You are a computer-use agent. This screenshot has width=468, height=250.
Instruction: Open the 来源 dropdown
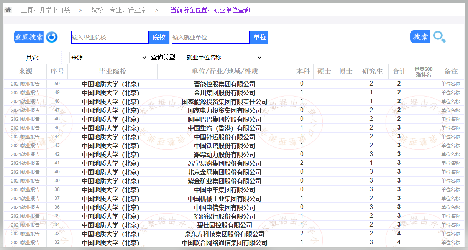coord(108,58)
